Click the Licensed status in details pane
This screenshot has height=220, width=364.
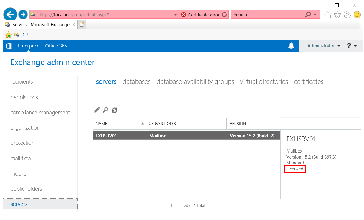pos(295,169)
